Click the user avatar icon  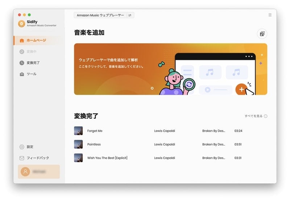25,172
